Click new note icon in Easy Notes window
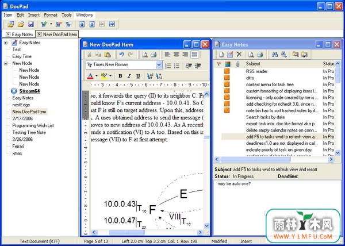 pos(221,54)
